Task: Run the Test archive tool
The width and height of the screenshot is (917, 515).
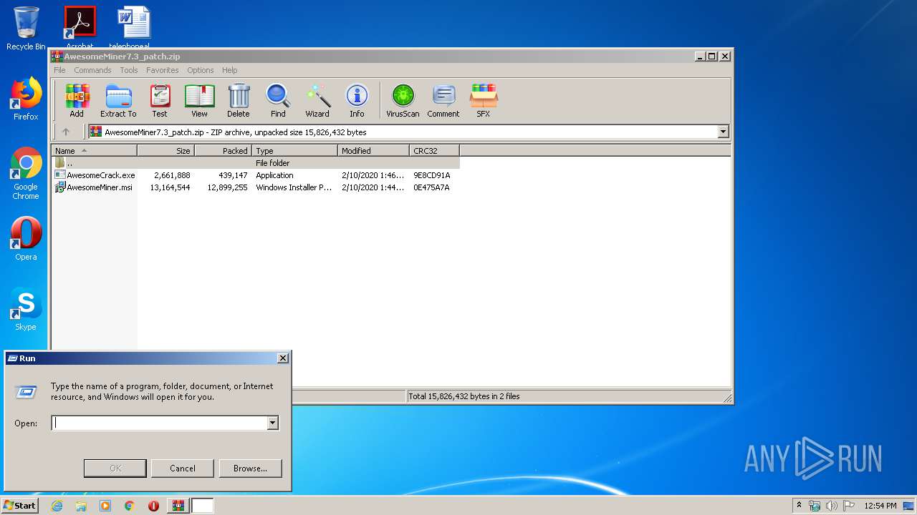Action: coord(160,100)
